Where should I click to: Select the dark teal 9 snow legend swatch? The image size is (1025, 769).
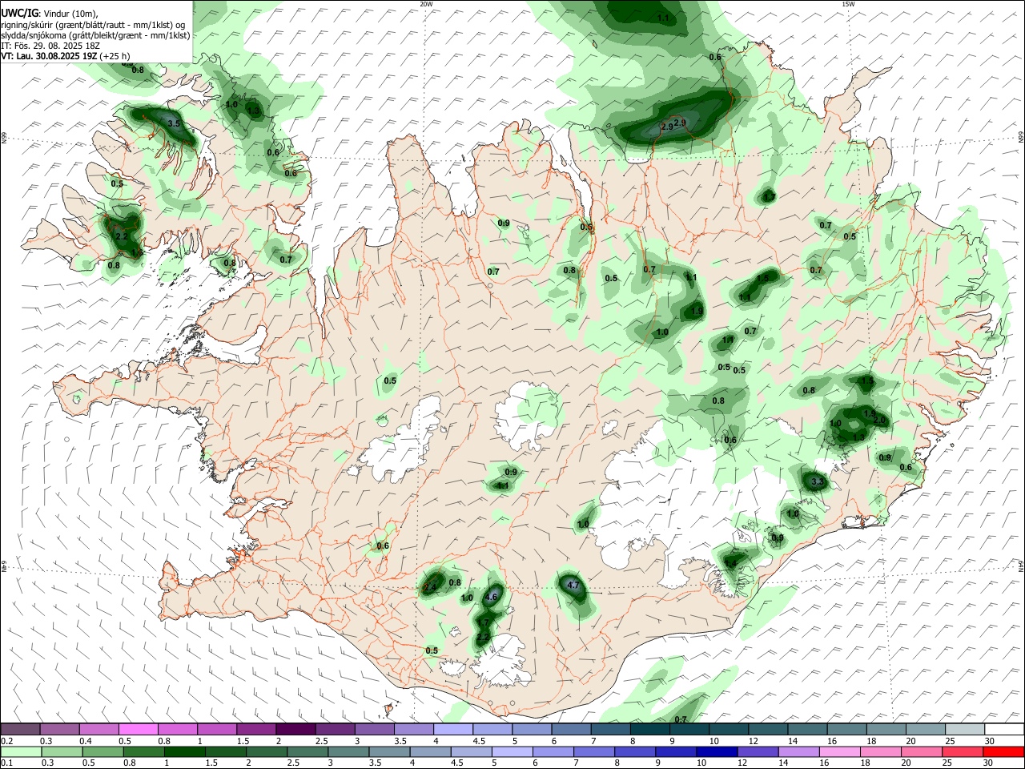(689, 730)
